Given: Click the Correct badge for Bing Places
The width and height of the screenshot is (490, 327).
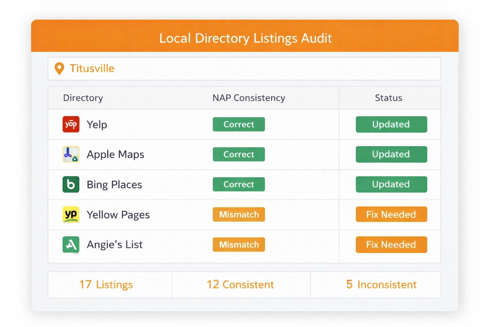Looking at the screenshot, I should pyautogui.click(x=239, y=184).
